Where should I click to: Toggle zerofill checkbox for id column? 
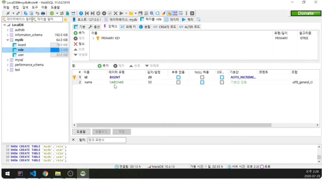pyautogui.click(x=222, y=77)
